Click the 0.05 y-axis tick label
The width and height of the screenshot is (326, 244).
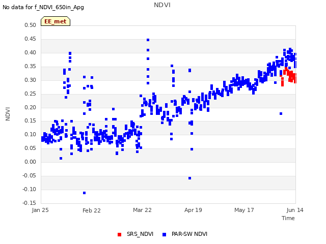click(x=31, y=148)
